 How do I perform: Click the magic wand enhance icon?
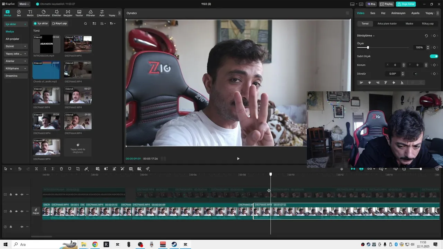[123, 169]
